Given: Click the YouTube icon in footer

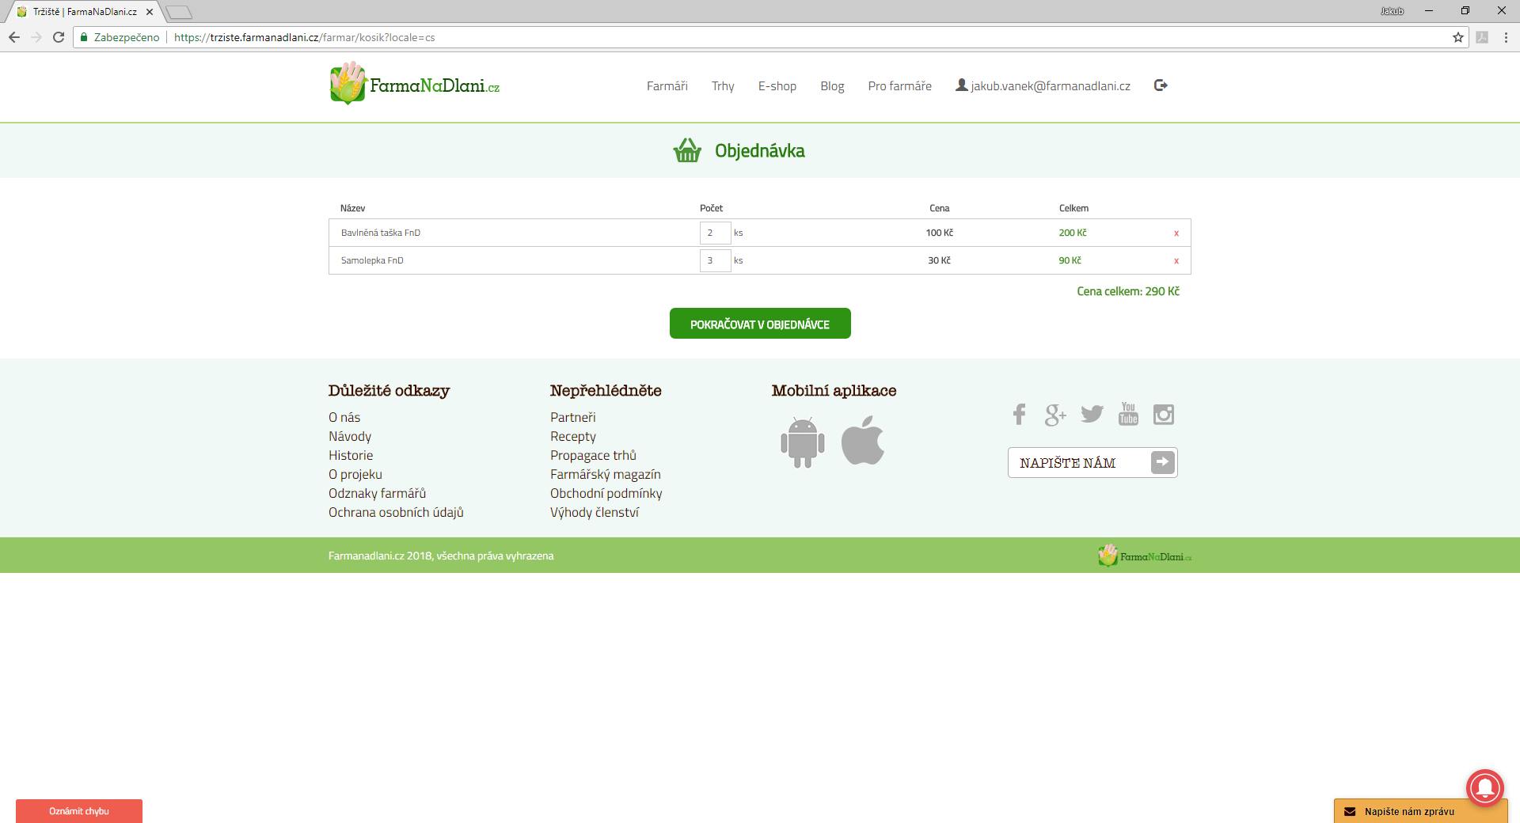Looking at the screenshot, I should [x=1128, y=414].
